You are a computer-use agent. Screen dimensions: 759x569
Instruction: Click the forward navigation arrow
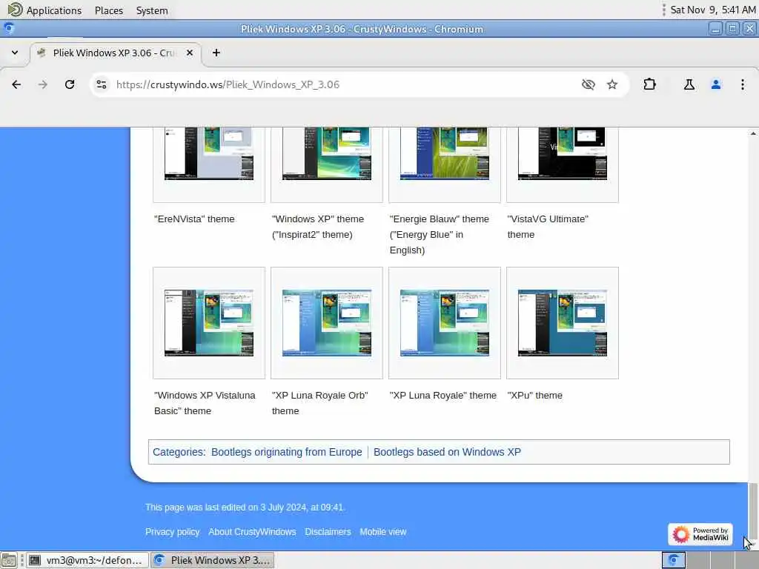click(x=43, y=84)
